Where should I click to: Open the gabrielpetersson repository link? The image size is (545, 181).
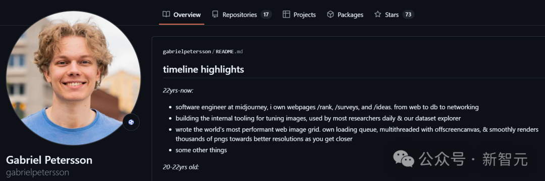point(187,52)
